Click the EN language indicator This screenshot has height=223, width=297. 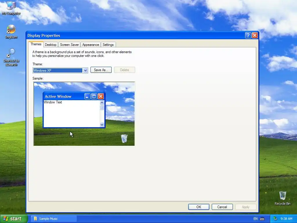[255, 219]
